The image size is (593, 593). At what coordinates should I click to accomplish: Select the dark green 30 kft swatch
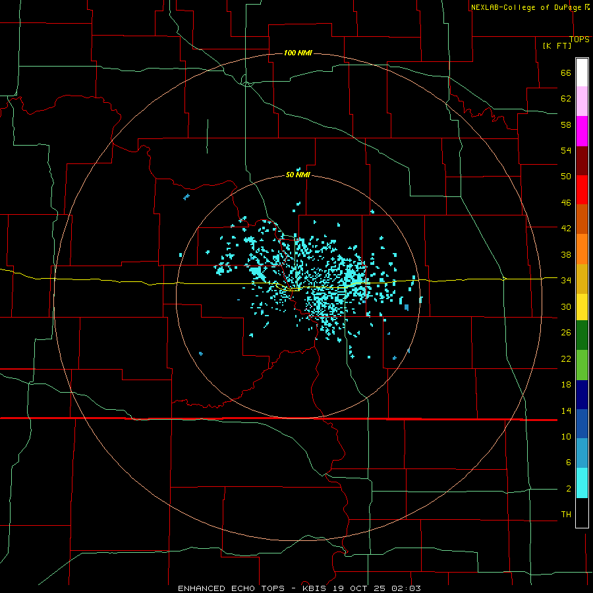pos(582,335)
